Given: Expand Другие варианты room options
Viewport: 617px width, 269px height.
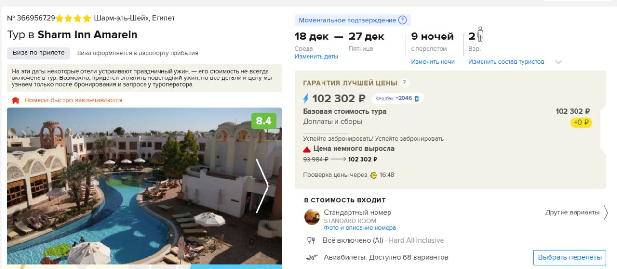Looking at the screenshot, I should (577, 212).
